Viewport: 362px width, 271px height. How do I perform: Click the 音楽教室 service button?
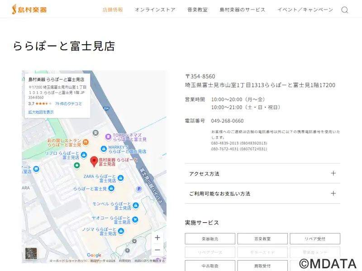click(262, 239)
